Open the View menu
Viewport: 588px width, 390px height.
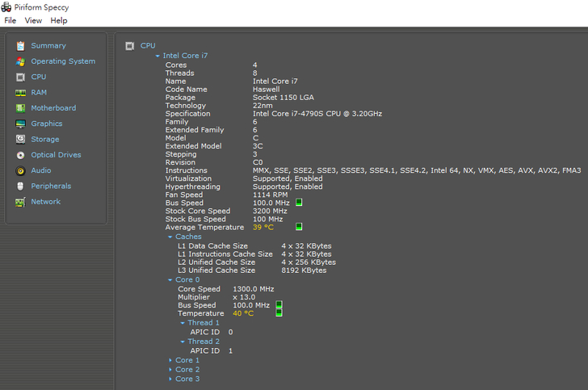coord(33,20)
